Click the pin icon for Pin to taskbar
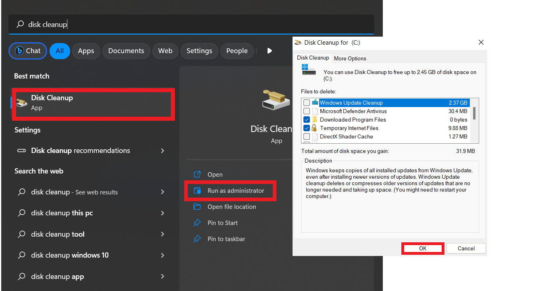Image resolution: width=544 pixels, height=291 pixels. [x=197, y=239]
